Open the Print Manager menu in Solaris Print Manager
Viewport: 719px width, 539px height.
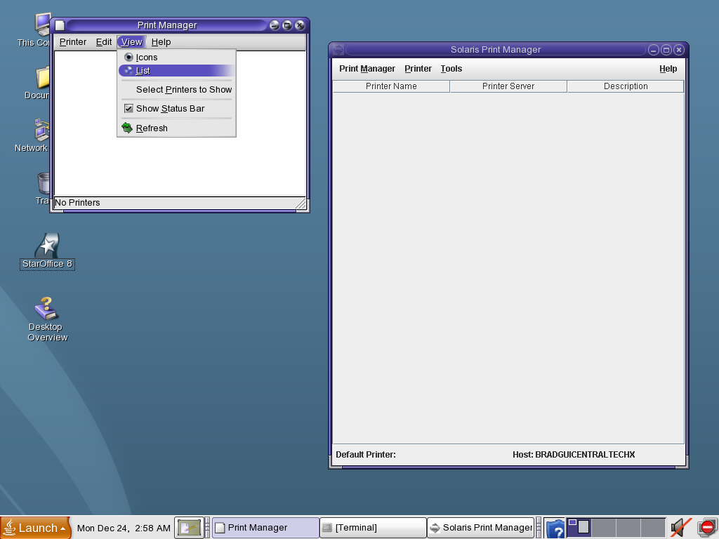pyautogui.click(x=367, y=69)
